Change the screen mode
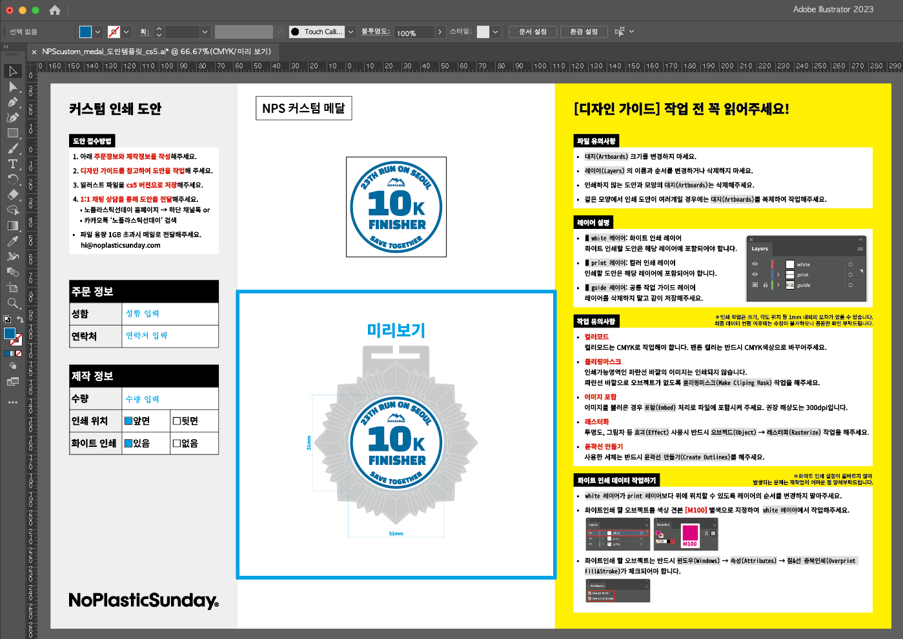 [13, 382]
